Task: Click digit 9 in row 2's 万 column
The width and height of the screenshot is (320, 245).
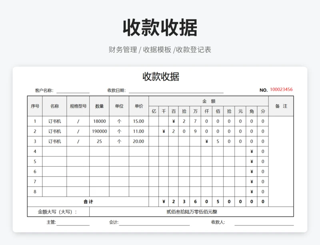Action: pyautogui.click(x=195, y=131)
